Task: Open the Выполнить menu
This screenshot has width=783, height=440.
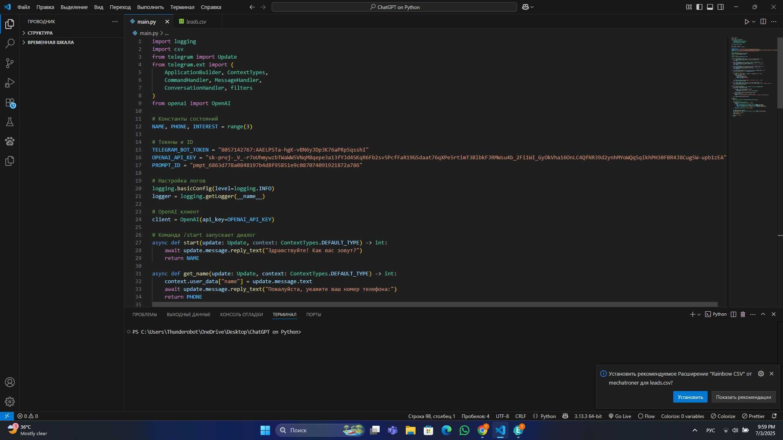Action: (x=150, y=7)
